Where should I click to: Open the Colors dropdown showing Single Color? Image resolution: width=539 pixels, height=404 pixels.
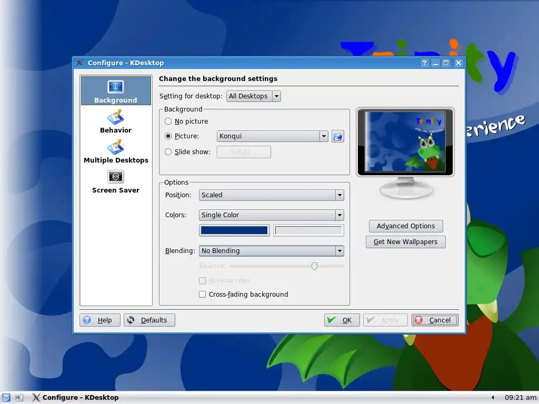tap(272, 215)
